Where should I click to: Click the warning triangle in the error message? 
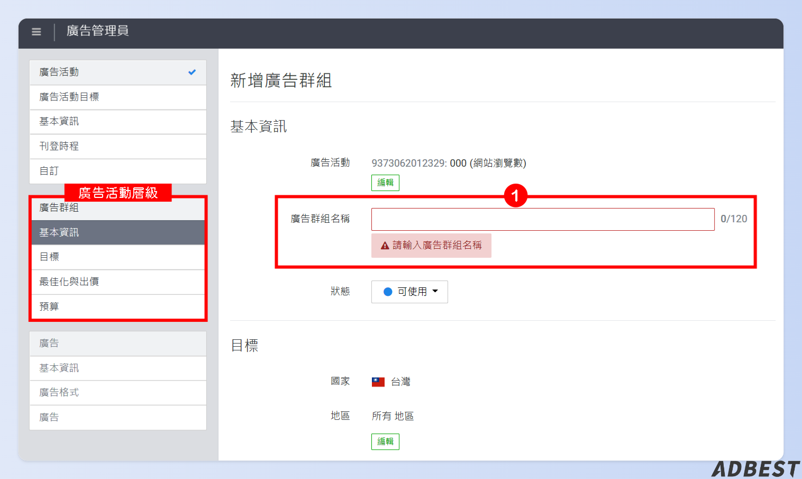(x=385, y=246)
